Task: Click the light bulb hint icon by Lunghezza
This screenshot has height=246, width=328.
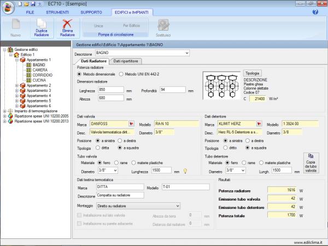Action: click(185, 171)
